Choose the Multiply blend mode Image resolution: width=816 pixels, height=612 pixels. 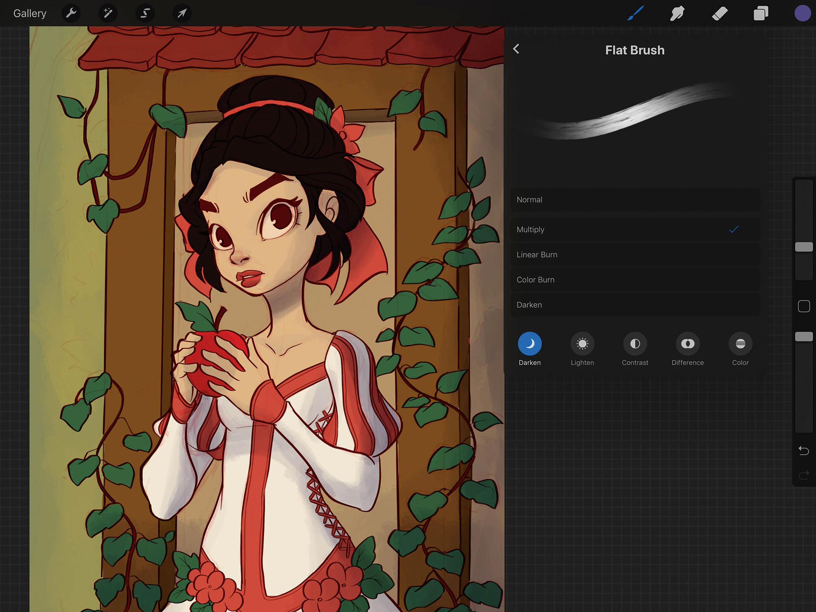coord(635,230)
